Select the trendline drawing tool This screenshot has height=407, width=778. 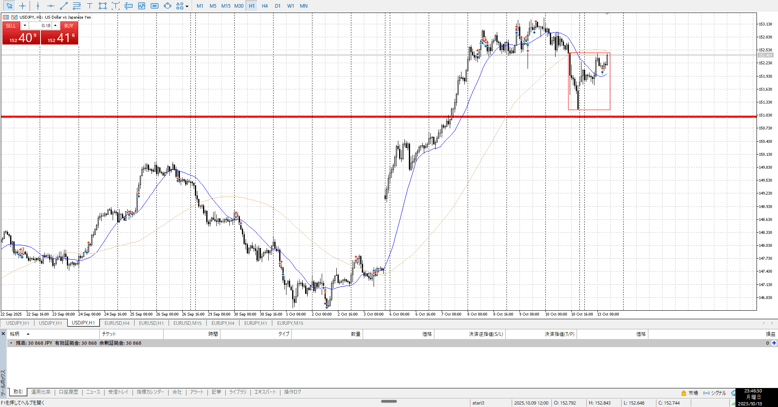click(x=64, y=6)
